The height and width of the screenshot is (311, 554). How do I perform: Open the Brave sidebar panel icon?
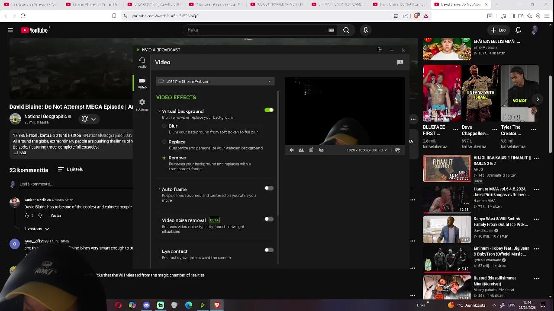pyautogui.click(x=512, y=16)
